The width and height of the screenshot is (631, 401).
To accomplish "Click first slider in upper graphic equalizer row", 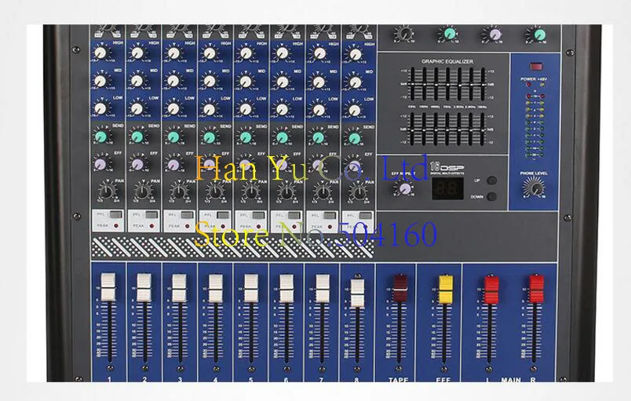I will [412, 84].
